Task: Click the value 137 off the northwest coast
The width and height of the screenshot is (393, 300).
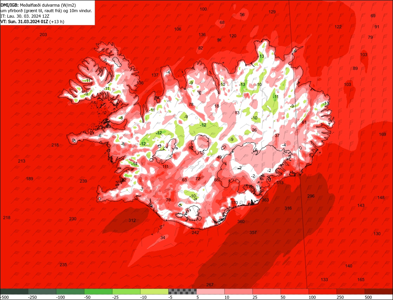Action: [x=155, y=75]
